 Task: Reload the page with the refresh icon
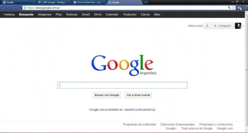click(x=14, y=8)
